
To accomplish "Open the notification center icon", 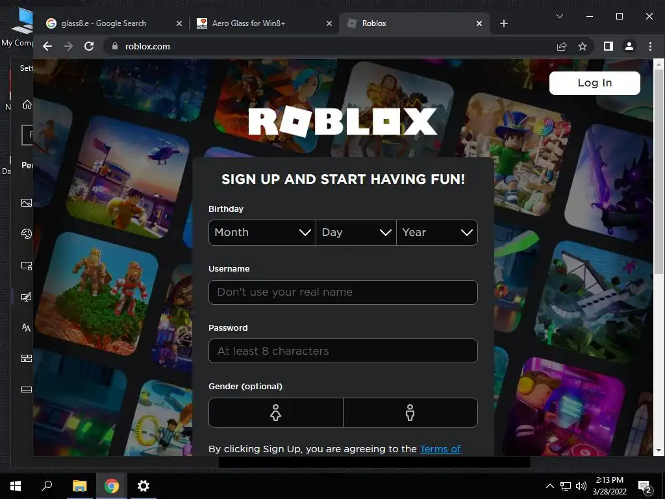I will 645,487.
